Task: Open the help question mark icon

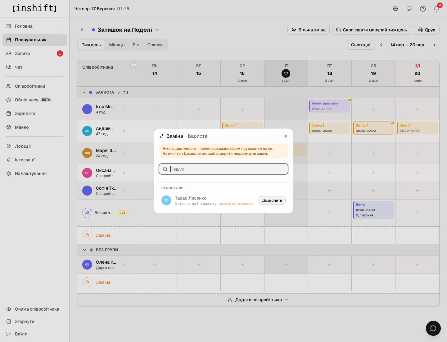Action: 423,9
